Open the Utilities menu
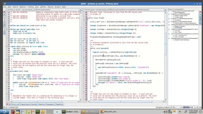 (43, 7)
